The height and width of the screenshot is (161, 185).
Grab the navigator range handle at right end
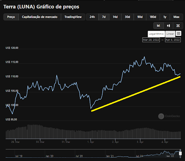pos(180,153)
